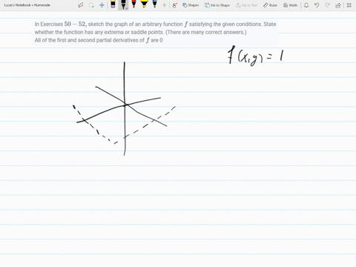The image size is (356, 267).
Task: Click the Lucas's Notebook » Numerade title
Action: coord(27,5)
